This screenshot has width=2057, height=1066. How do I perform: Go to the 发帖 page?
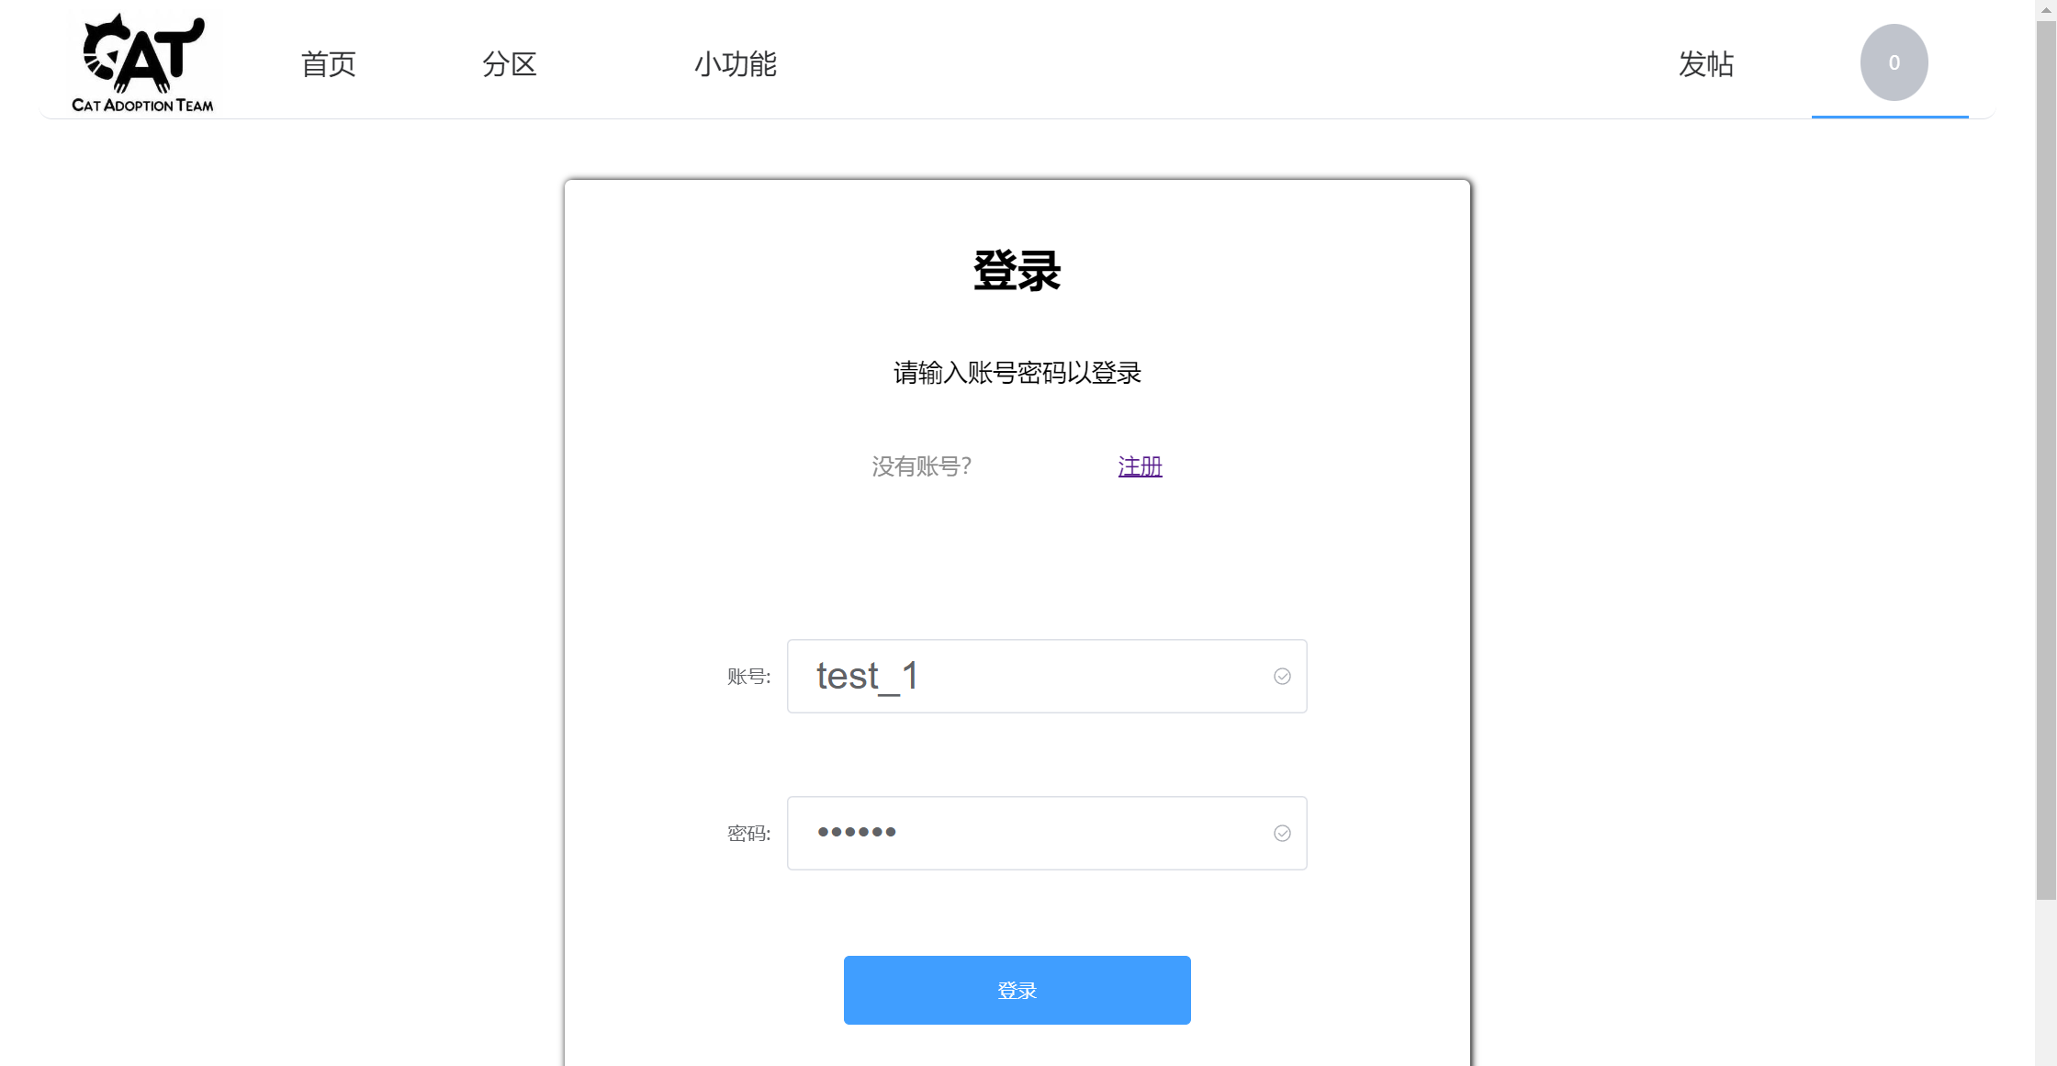point(1705,64)
